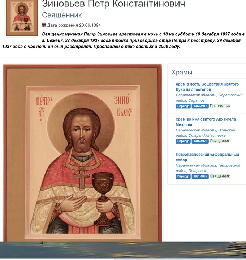246x260 pixels.
Task: Click the 1916-1925 period badge
Action: pos(200,141)
